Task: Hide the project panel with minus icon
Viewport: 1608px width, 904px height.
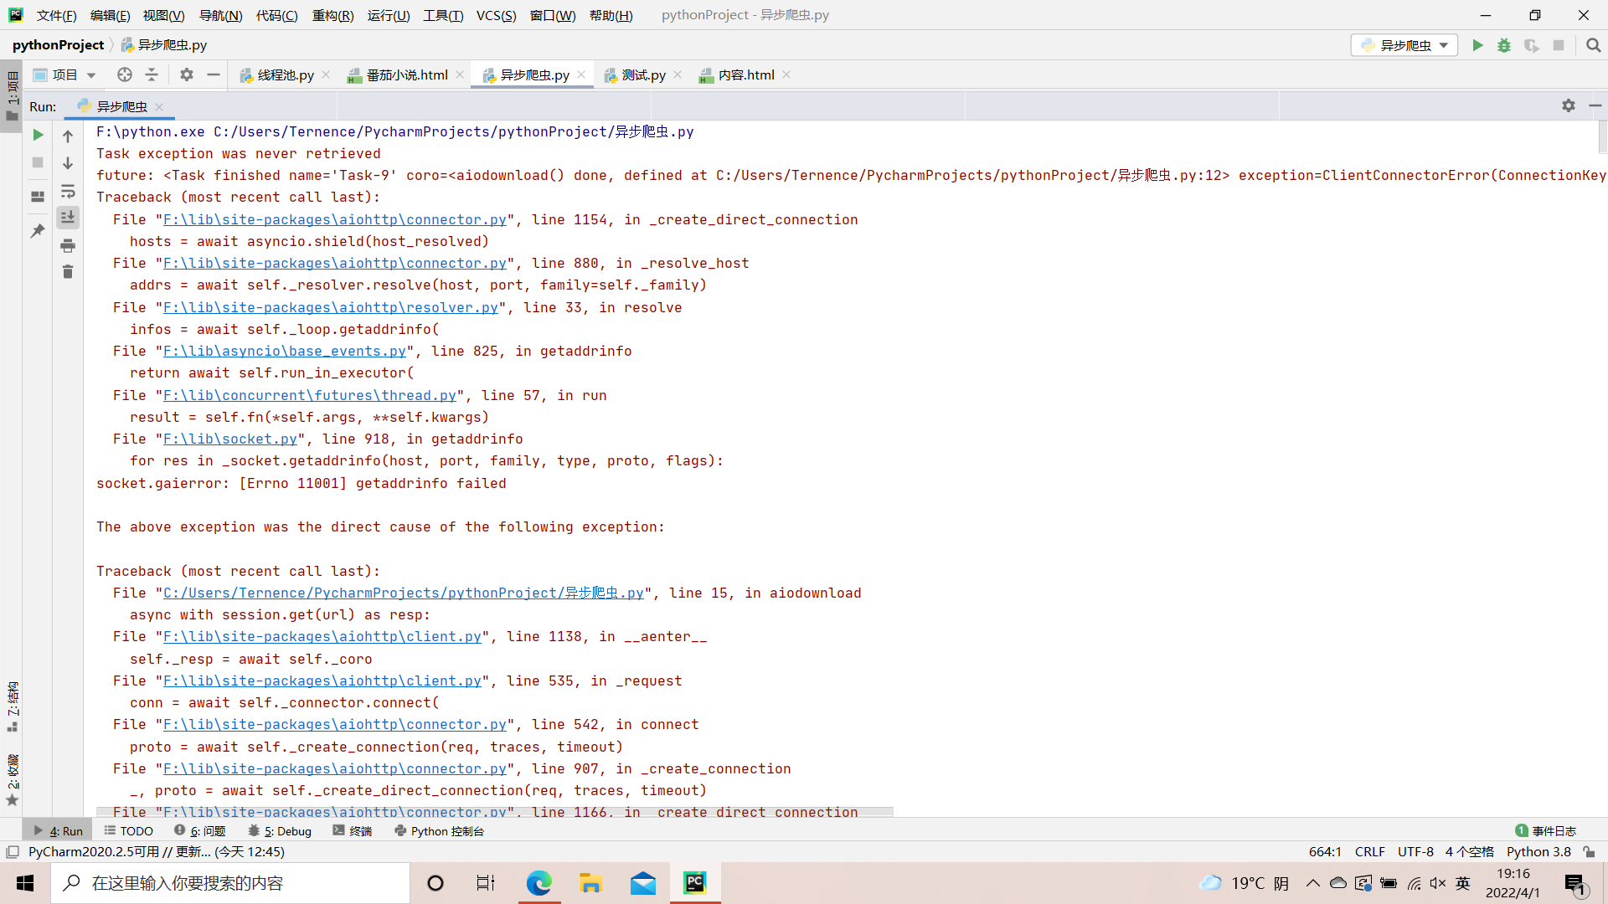Action: [x=214, y=74]
